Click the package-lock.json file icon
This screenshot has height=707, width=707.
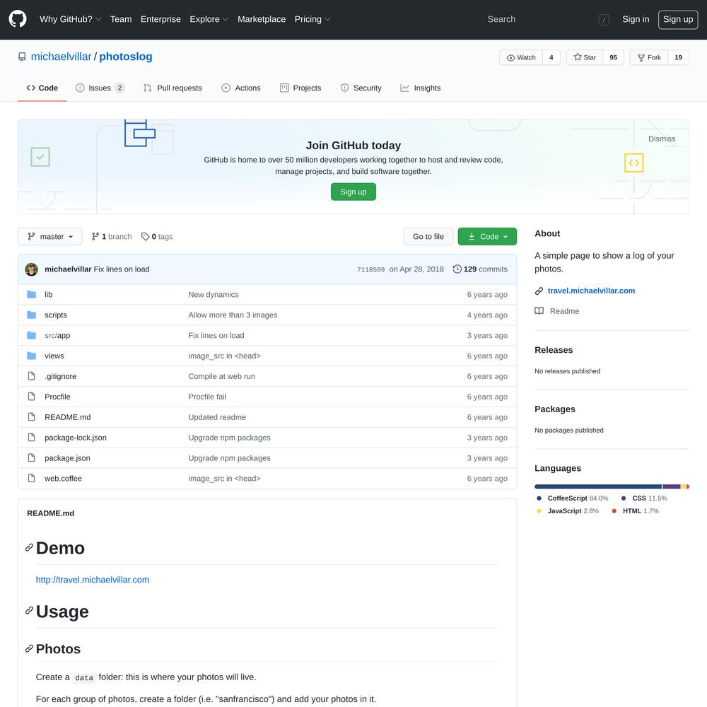pos(32,438)
